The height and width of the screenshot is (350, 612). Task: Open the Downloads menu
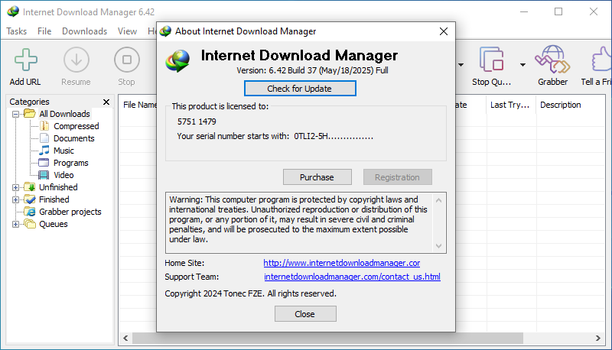pyautogui.click(x=84, y=31)
